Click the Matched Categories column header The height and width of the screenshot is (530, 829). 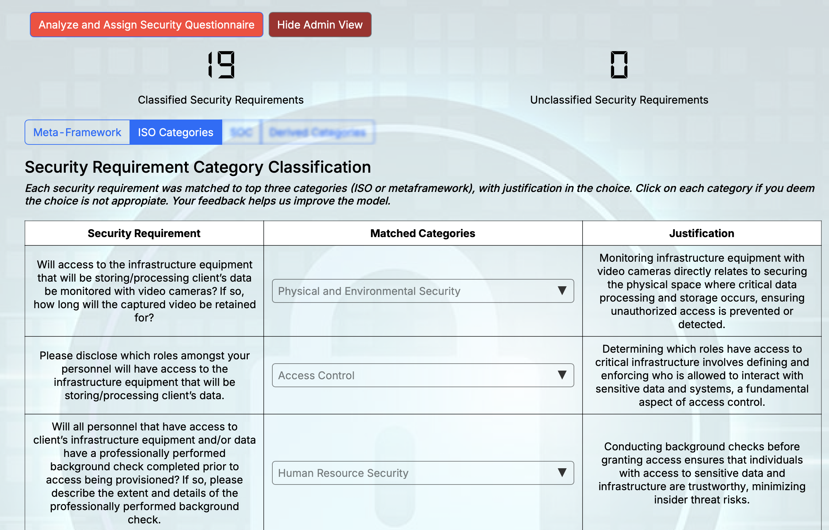[423, 233]
